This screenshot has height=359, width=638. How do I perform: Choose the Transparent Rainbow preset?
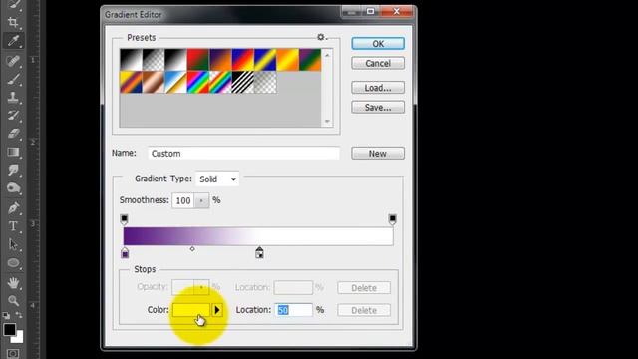(x=220, y=82)
